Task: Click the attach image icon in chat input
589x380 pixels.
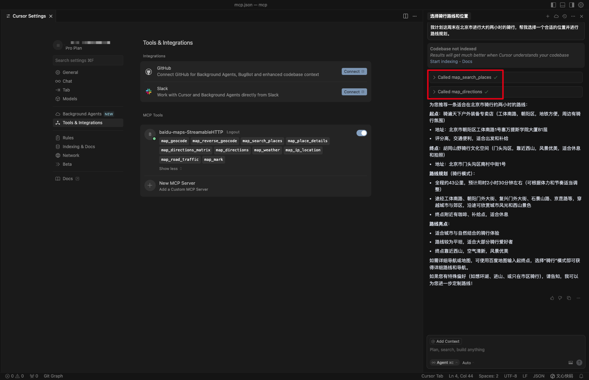Action: pos(571,363)
